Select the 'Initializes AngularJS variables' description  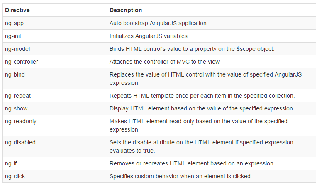149,36
